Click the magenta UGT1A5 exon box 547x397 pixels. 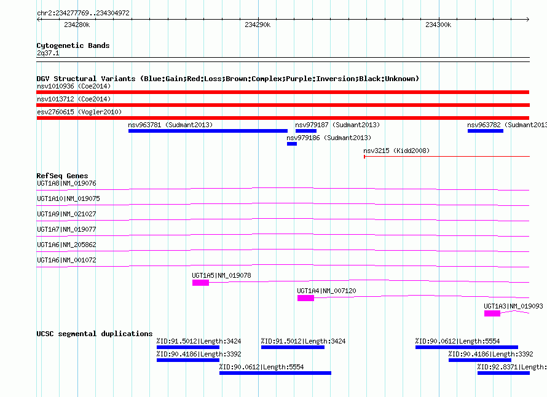200,283
